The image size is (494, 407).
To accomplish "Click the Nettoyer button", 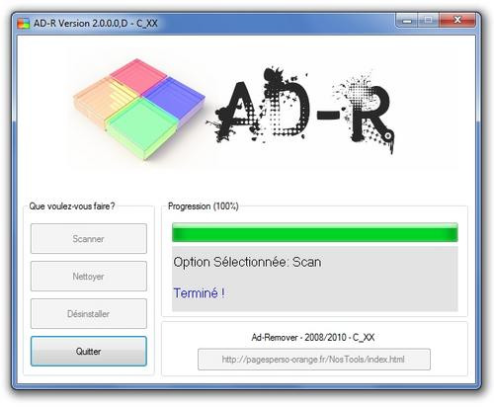I will (89, 276).
